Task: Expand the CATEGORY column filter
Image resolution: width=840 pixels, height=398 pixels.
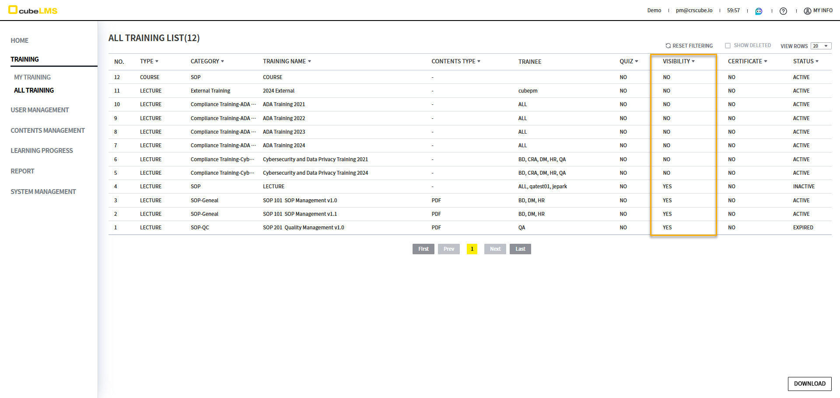Action: coord(222,62)
